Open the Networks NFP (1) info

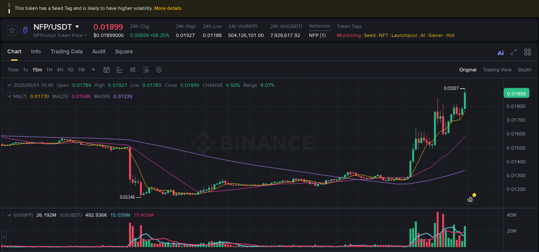pyautogui.click(x=317, y=35)
